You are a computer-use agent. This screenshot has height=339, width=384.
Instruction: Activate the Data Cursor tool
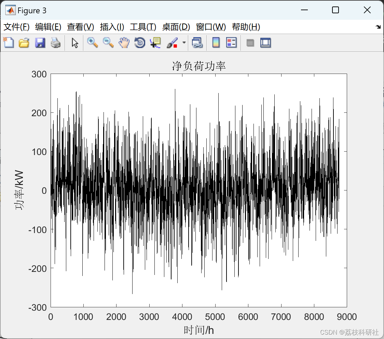coord(155,43)
